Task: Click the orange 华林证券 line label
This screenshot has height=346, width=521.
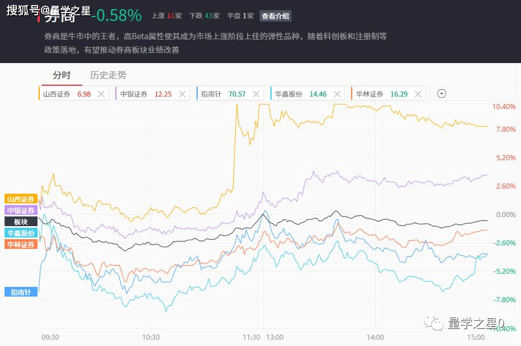Action: pyautogui.click(x=20, y=244)
